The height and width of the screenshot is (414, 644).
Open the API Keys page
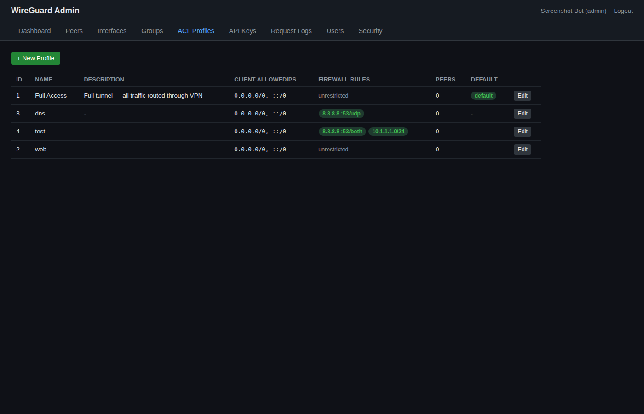(x=242, y=31)
